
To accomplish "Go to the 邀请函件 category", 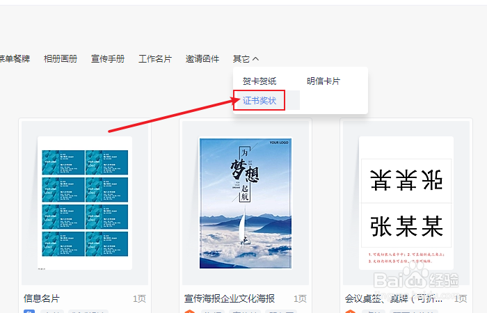I will tap(202, 59).
